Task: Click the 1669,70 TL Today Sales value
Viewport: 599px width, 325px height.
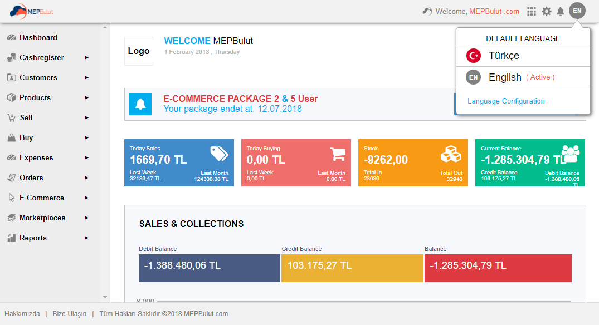Action: (x=158, y=160)
